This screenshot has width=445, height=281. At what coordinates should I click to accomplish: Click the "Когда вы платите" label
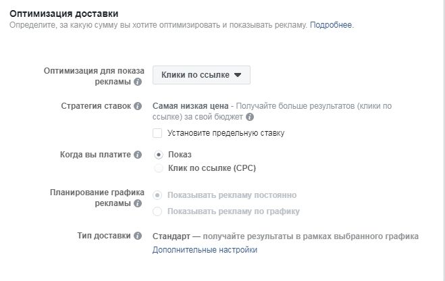[95, 155]
